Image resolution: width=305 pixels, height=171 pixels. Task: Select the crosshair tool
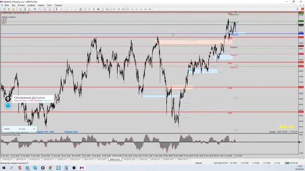tap(61, 9)
